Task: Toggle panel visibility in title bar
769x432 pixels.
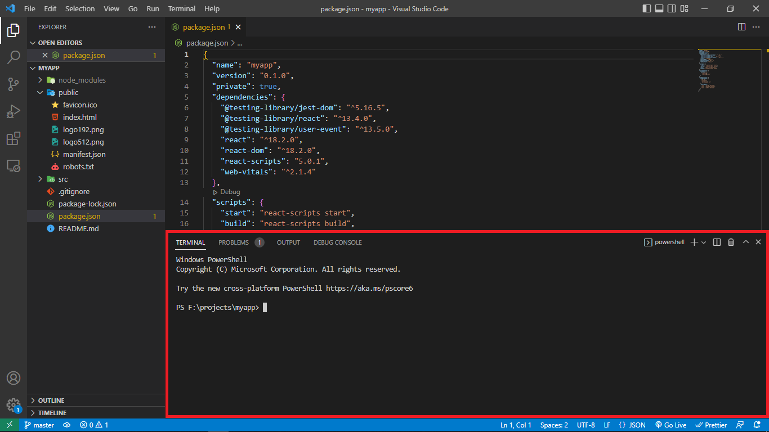Action: (659, 8)
